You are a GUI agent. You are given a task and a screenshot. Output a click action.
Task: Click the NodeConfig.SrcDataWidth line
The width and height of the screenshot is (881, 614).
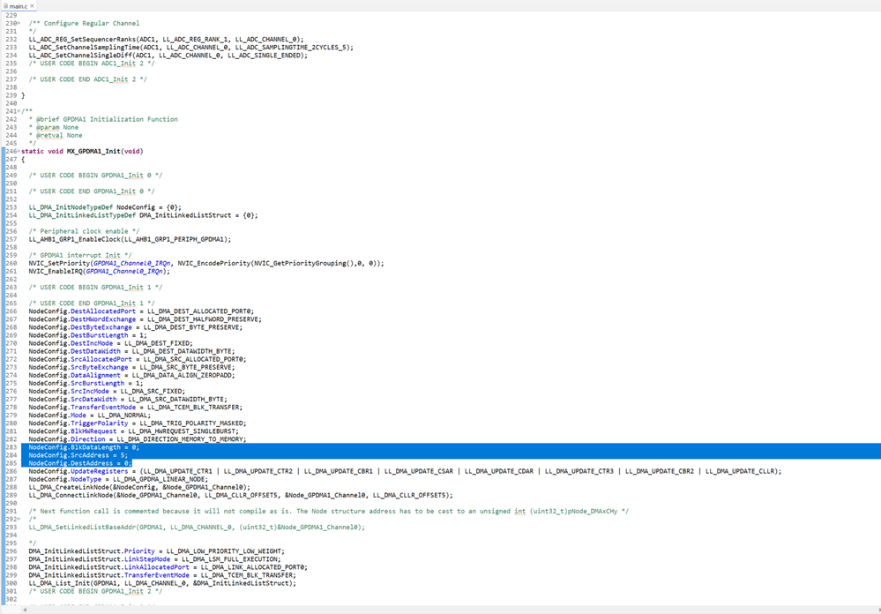(128, 400)
